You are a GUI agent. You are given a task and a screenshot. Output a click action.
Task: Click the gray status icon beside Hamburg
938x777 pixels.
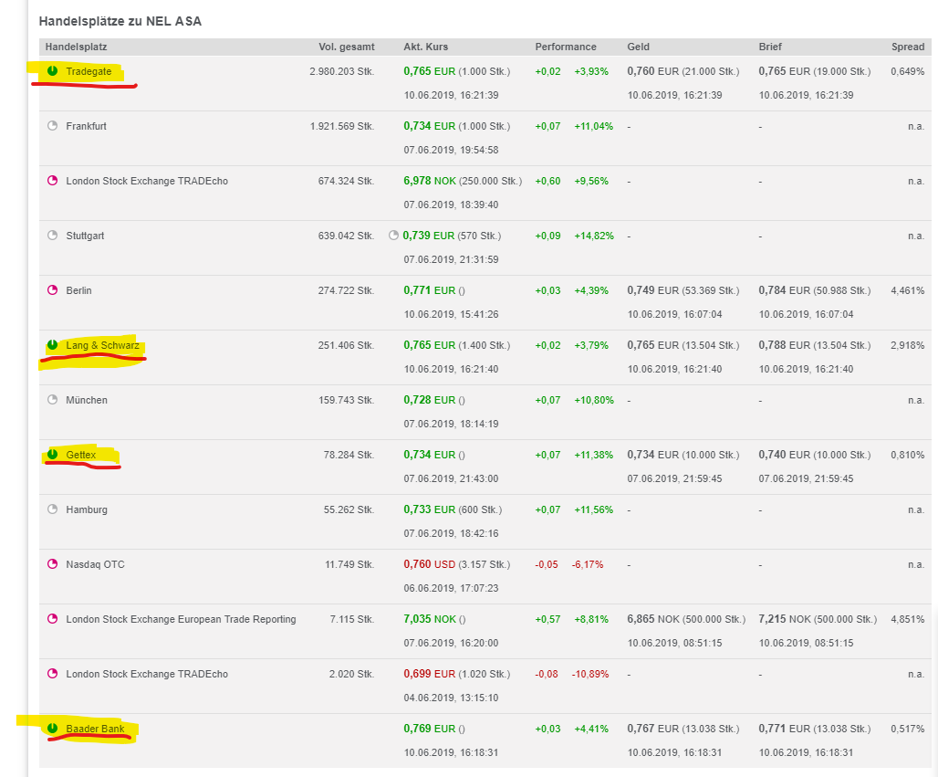pyautogui.click(x=52, y=509)
